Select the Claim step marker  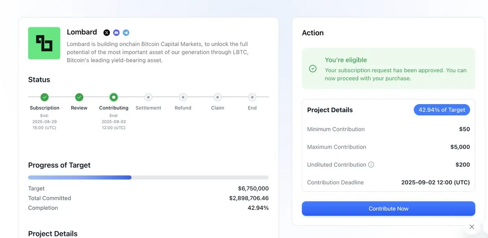point(218,97)
